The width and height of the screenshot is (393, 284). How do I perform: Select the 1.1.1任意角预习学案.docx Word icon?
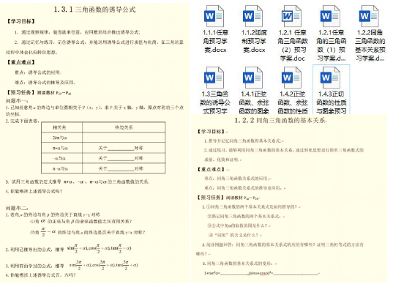pyautogui.click(x=214, y=16)
